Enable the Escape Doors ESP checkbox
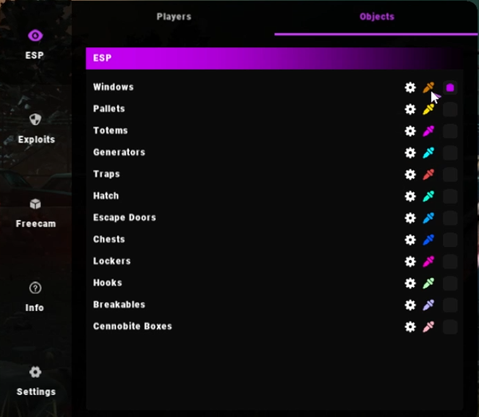The width and height of the screenshot is (479, 417). [x=450, y=218]
